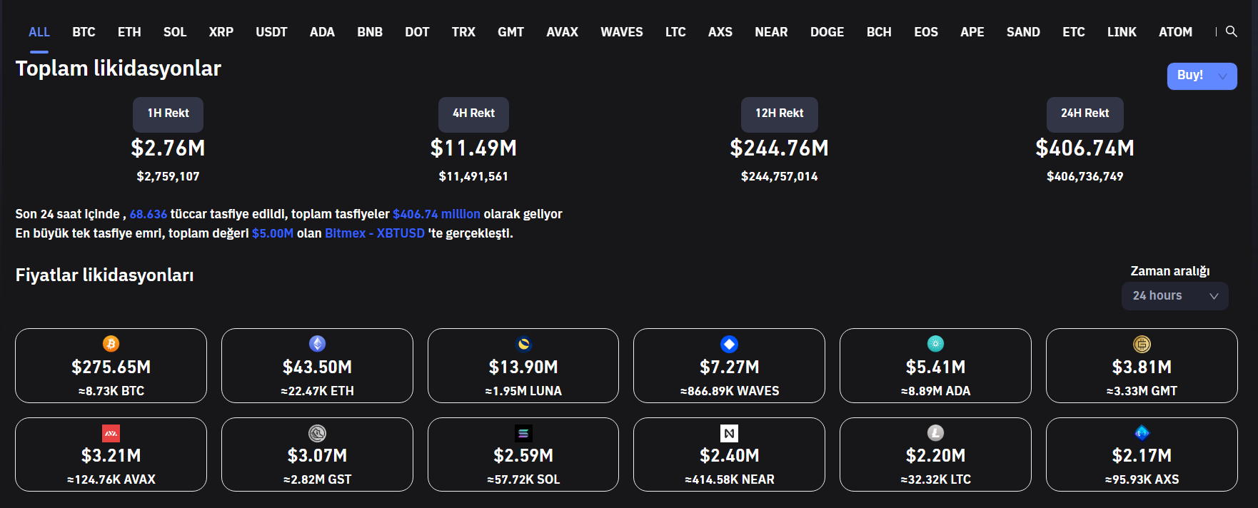Click the search magnifier icon

[1231, 31]
